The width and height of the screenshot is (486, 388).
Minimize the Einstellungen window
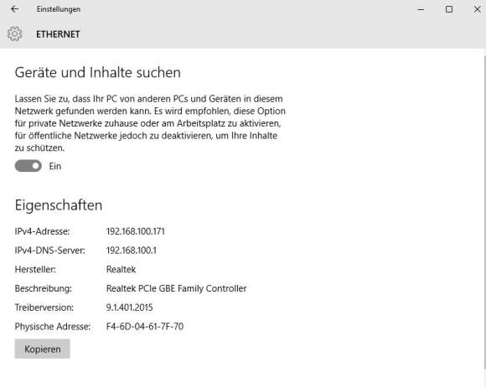(x=421, y=9)
